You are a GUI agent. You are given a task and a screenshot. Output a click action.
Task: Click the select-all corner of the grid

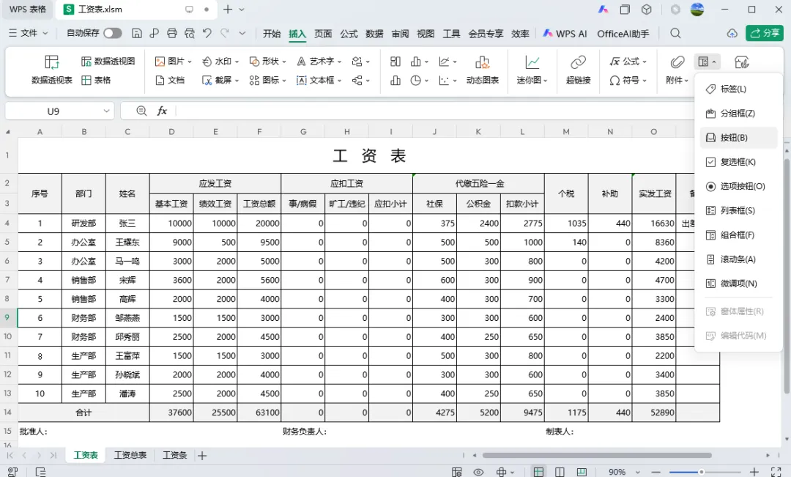(9, 132)
